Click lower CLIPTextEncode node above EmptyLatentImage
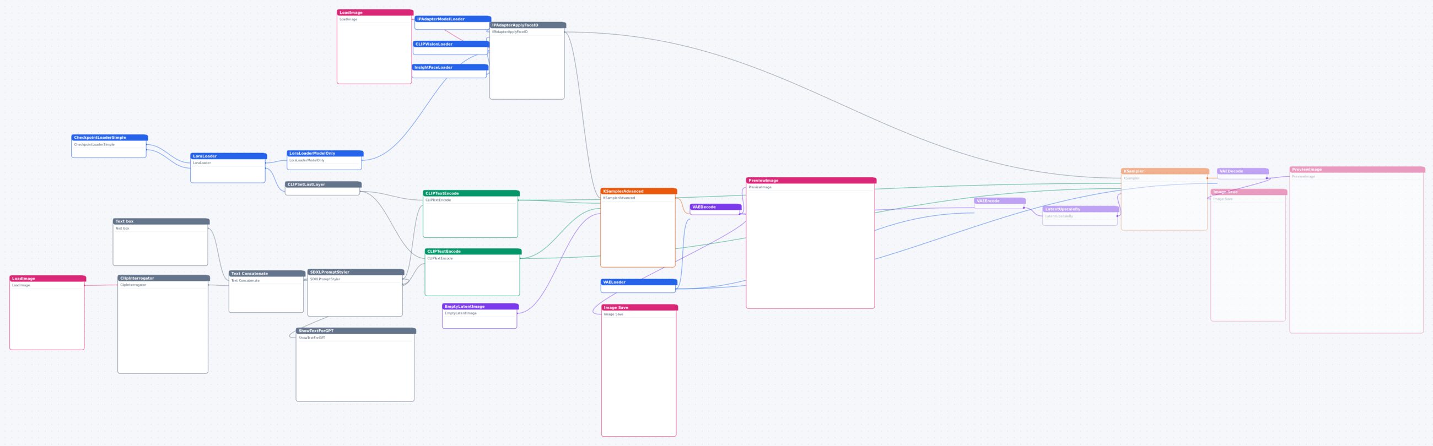Screen dimensions: 1433x446 [x=473, y=272]
